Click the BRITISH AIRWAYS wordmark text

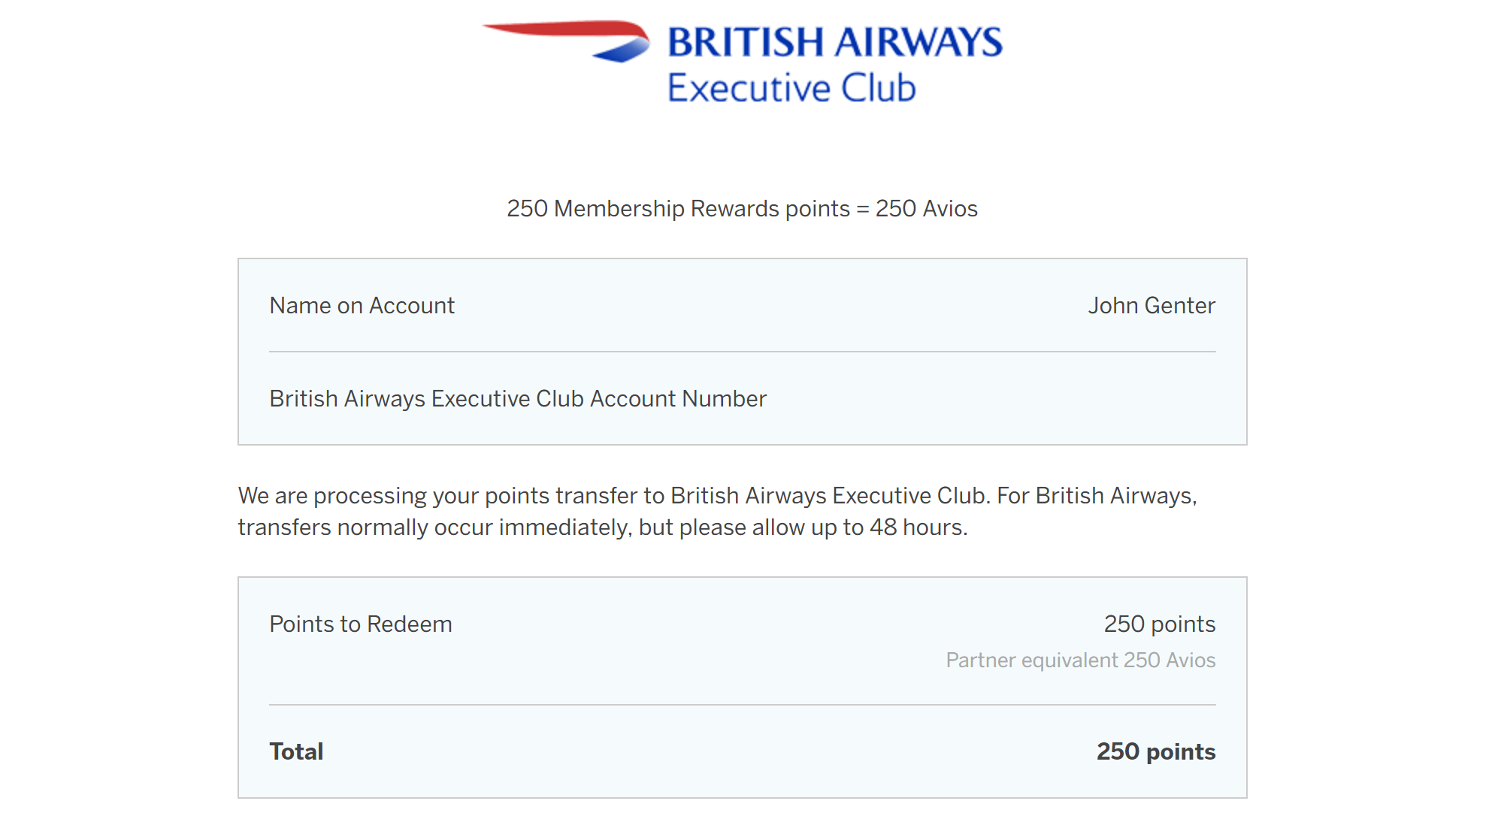[834, 42]
